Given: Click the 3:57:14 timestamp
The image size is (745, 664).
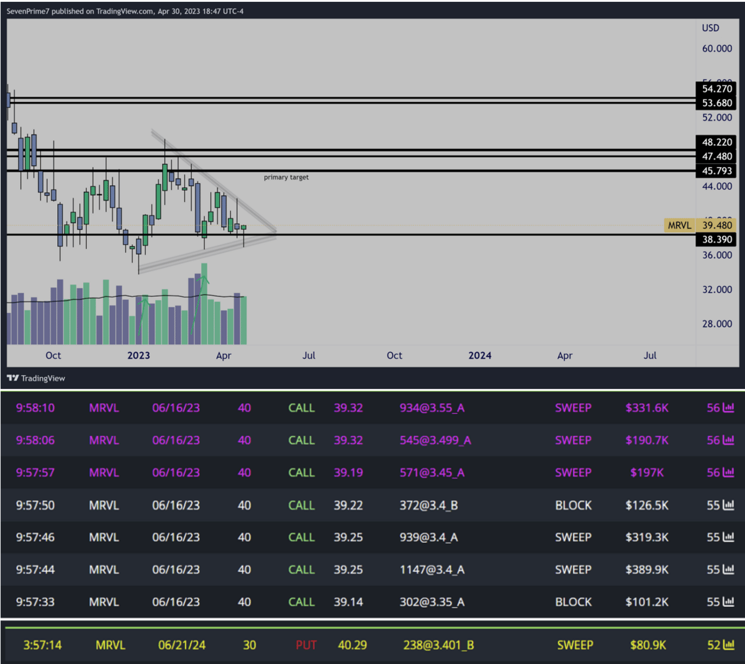Looking at the screenshot, I should tap(42, 645).
